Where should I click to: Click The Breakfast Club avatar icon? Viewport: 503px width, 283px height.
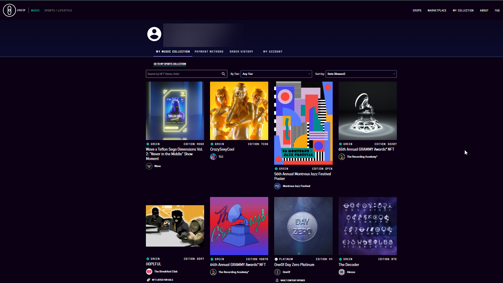[149, 272]
